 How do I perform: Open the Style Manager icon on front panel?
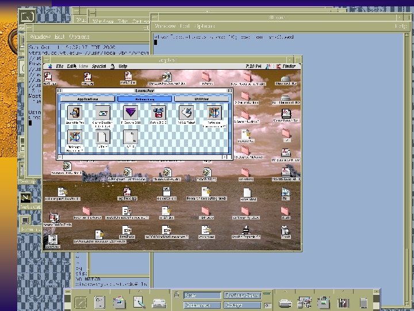pos(304,302)
